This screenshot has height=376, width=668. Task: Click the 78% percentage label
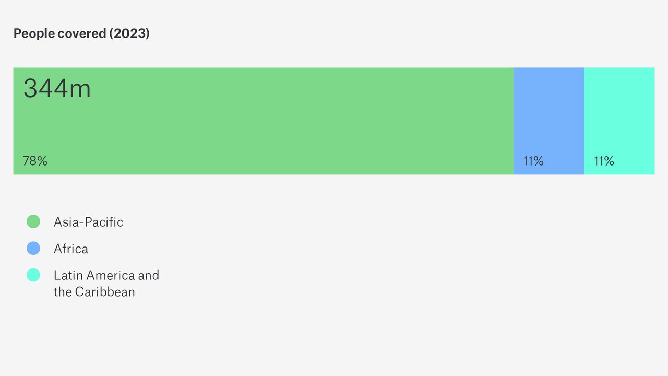35,161
